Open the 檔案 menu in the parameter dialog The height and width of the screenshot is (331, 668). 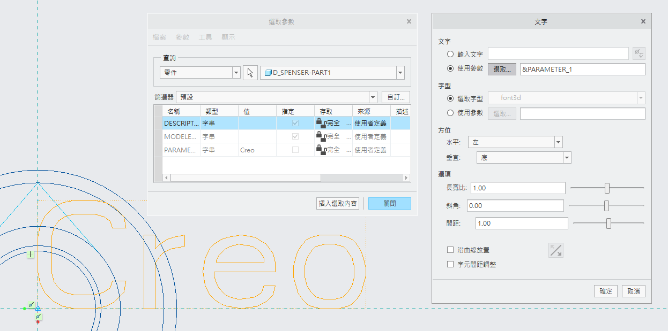159,37
